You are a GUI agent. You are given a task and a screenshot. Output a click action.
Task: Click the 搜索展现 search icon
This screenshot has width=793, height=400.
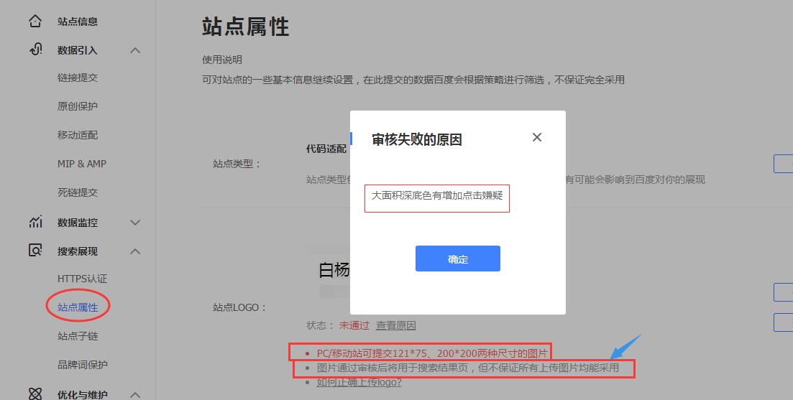(x=35, y=251)
